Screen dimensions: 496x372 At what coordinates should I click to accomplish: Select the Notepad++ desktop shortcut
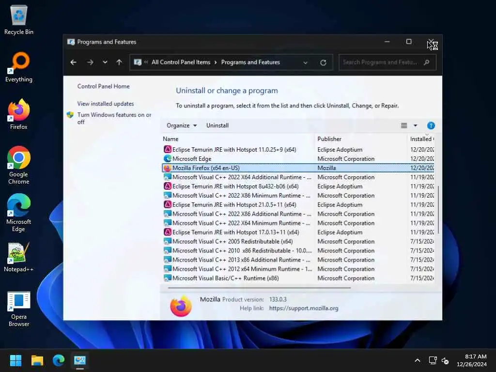click(x=19, y=257)
